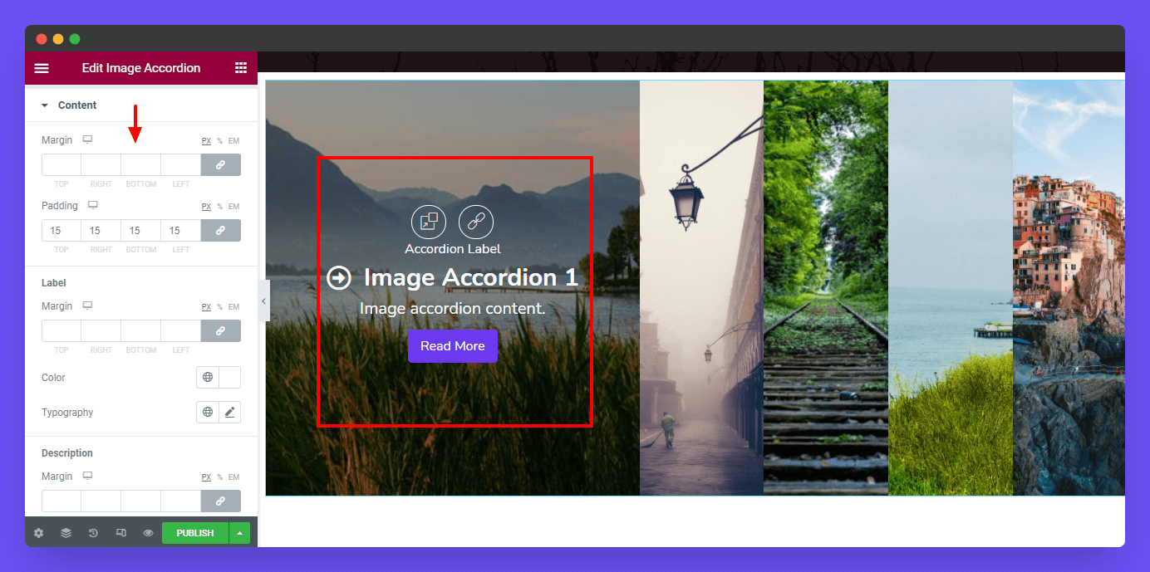
Task: Click the Label section heading
Action: tap(54, 283)
